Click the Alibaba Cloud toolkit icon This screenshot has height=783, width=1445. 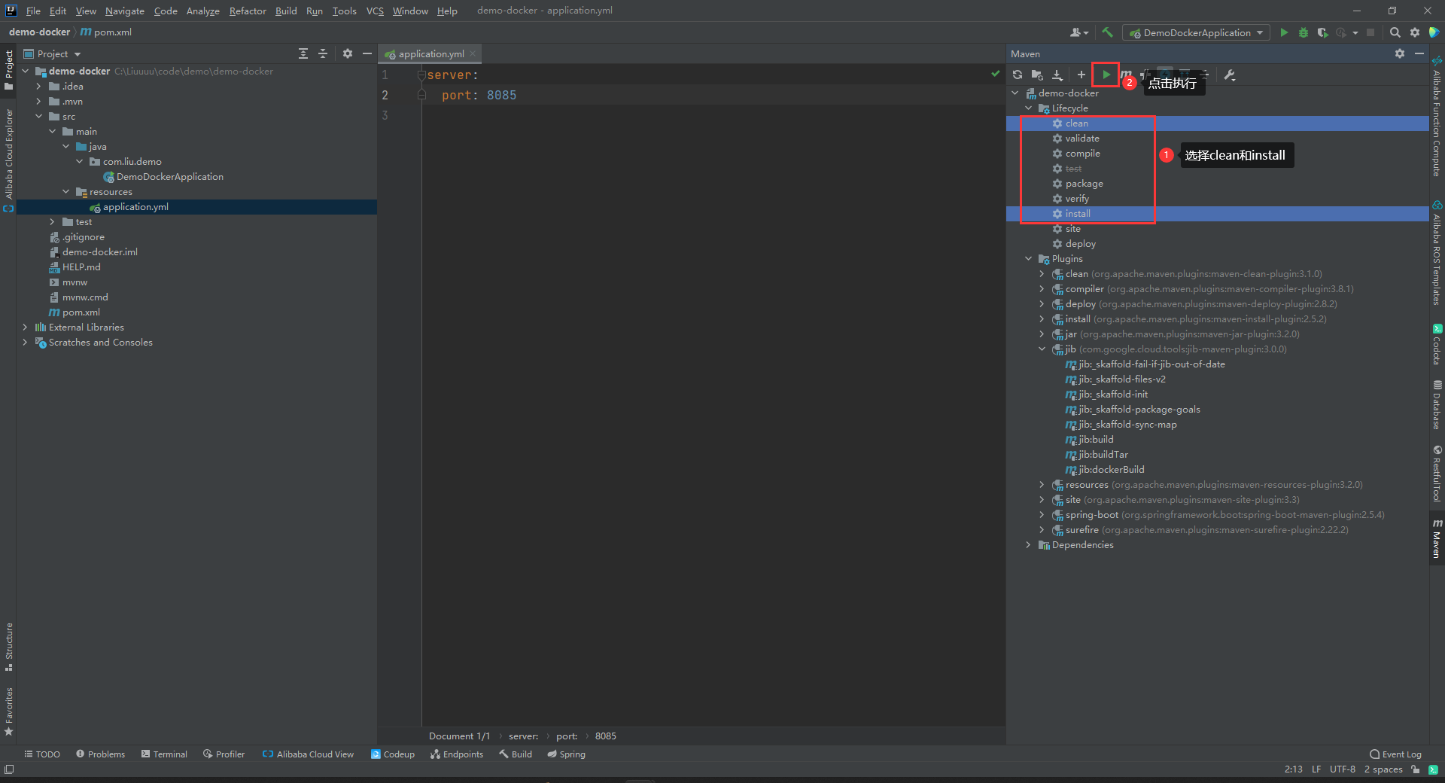coord(1434,32)
